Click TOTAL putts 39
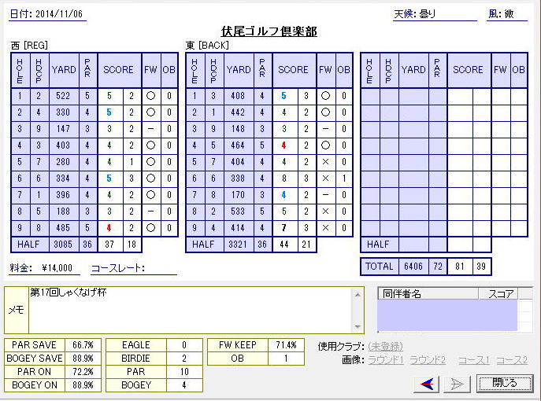The height and width of the screenshot is (401, 541). point(481,267)
